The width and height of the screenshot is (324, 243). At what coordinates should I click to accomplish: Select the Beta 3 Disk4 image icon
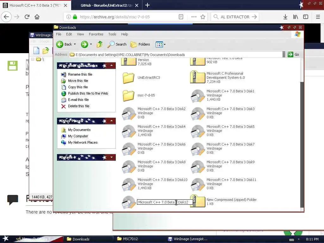(128, 131)
